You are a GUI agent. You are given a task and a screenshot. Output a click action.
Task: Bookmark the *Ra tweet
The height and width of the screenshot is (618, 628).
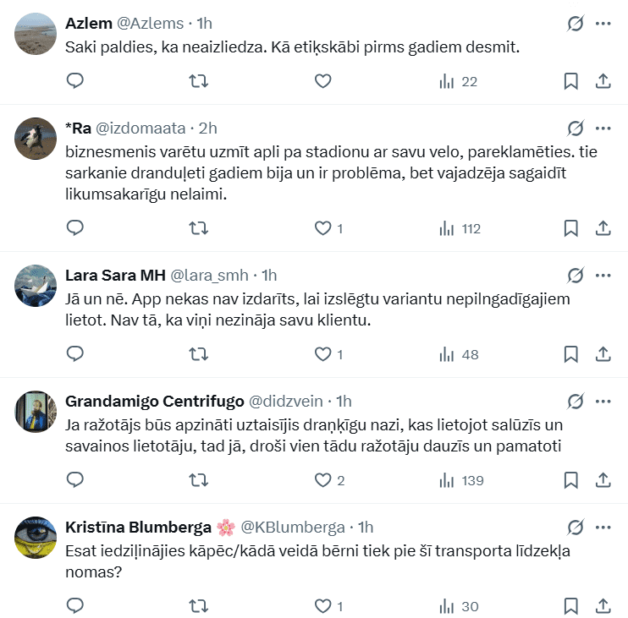pyautogui.click(x=570, y=228)
